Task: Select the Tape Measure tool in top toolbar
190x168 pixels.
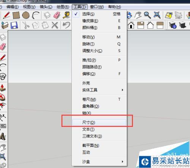Action: pos(66,15)
